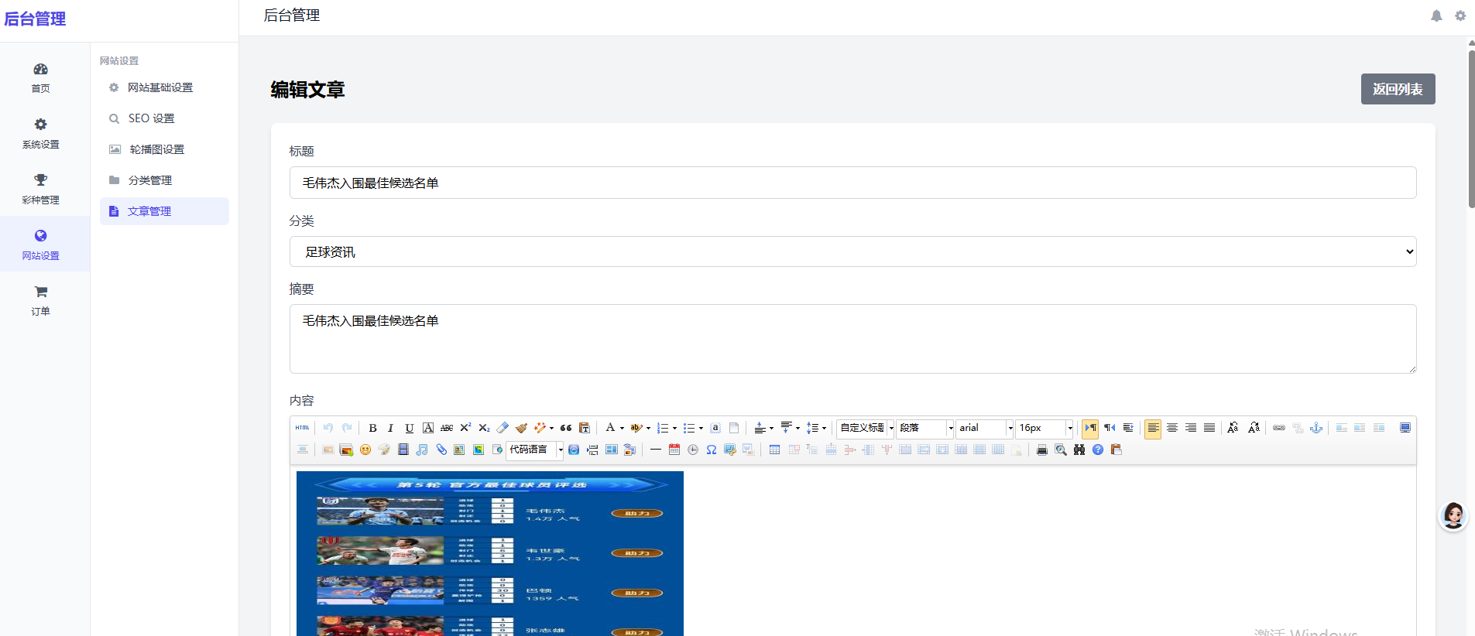Viewport: 1475px width, 636px height.
Task: Toggle blockquote formatting
Action: [566, 428]
